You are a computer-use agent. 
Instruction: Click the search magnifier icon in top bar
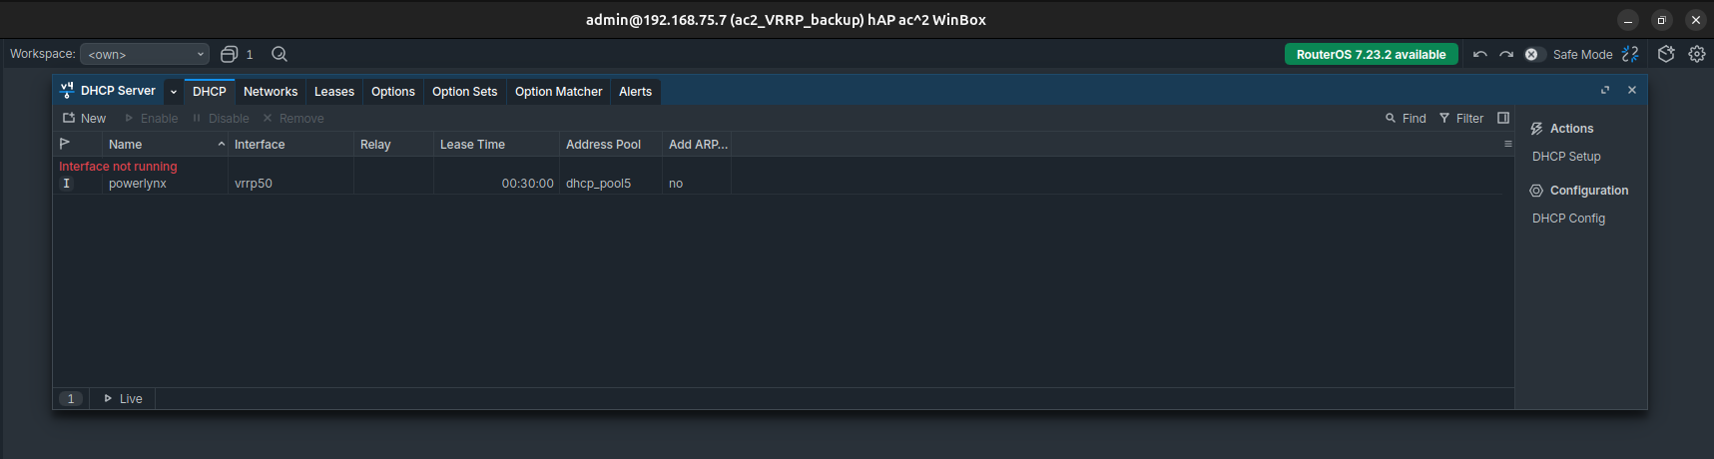coord(280,54)
